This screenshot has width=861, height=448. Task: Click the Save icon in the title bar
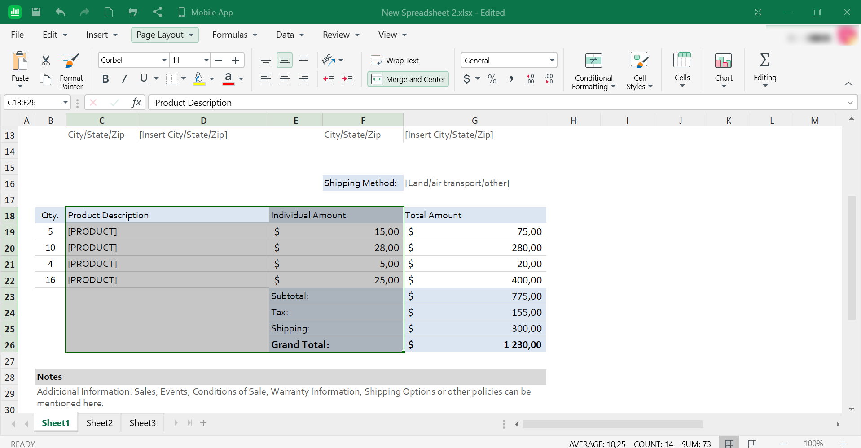36,12
